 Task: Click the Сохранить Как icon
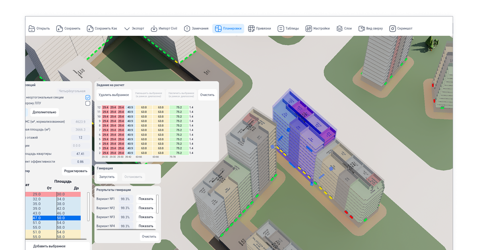tap(89, 29)
